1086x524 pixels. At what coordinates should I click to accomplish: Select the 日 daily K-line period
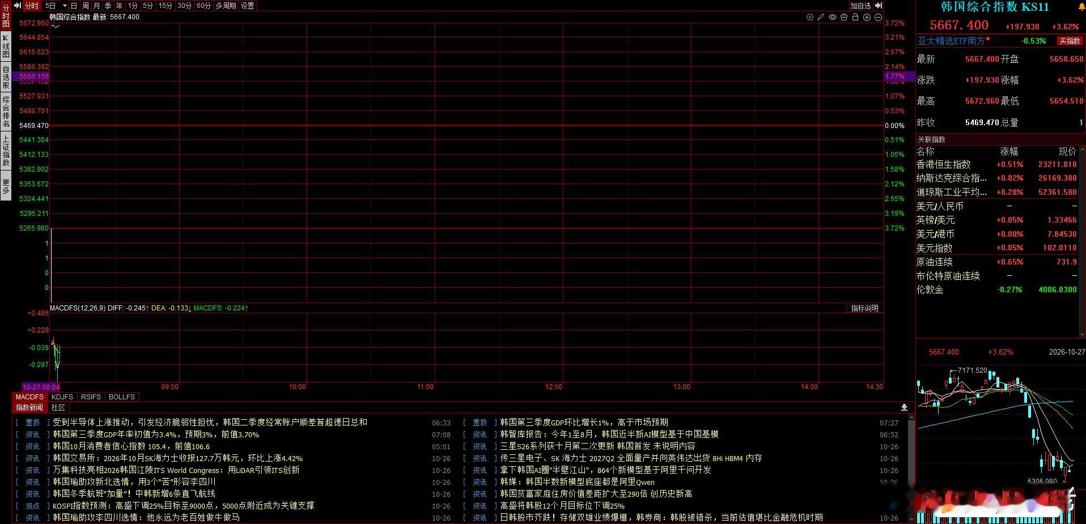(74, 6)
